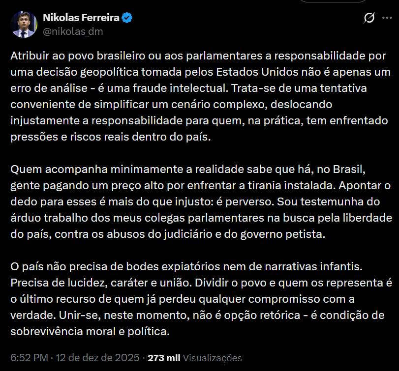Click the display name Nikolas Ferreira
399x371 pixels.
click(81, 18)
